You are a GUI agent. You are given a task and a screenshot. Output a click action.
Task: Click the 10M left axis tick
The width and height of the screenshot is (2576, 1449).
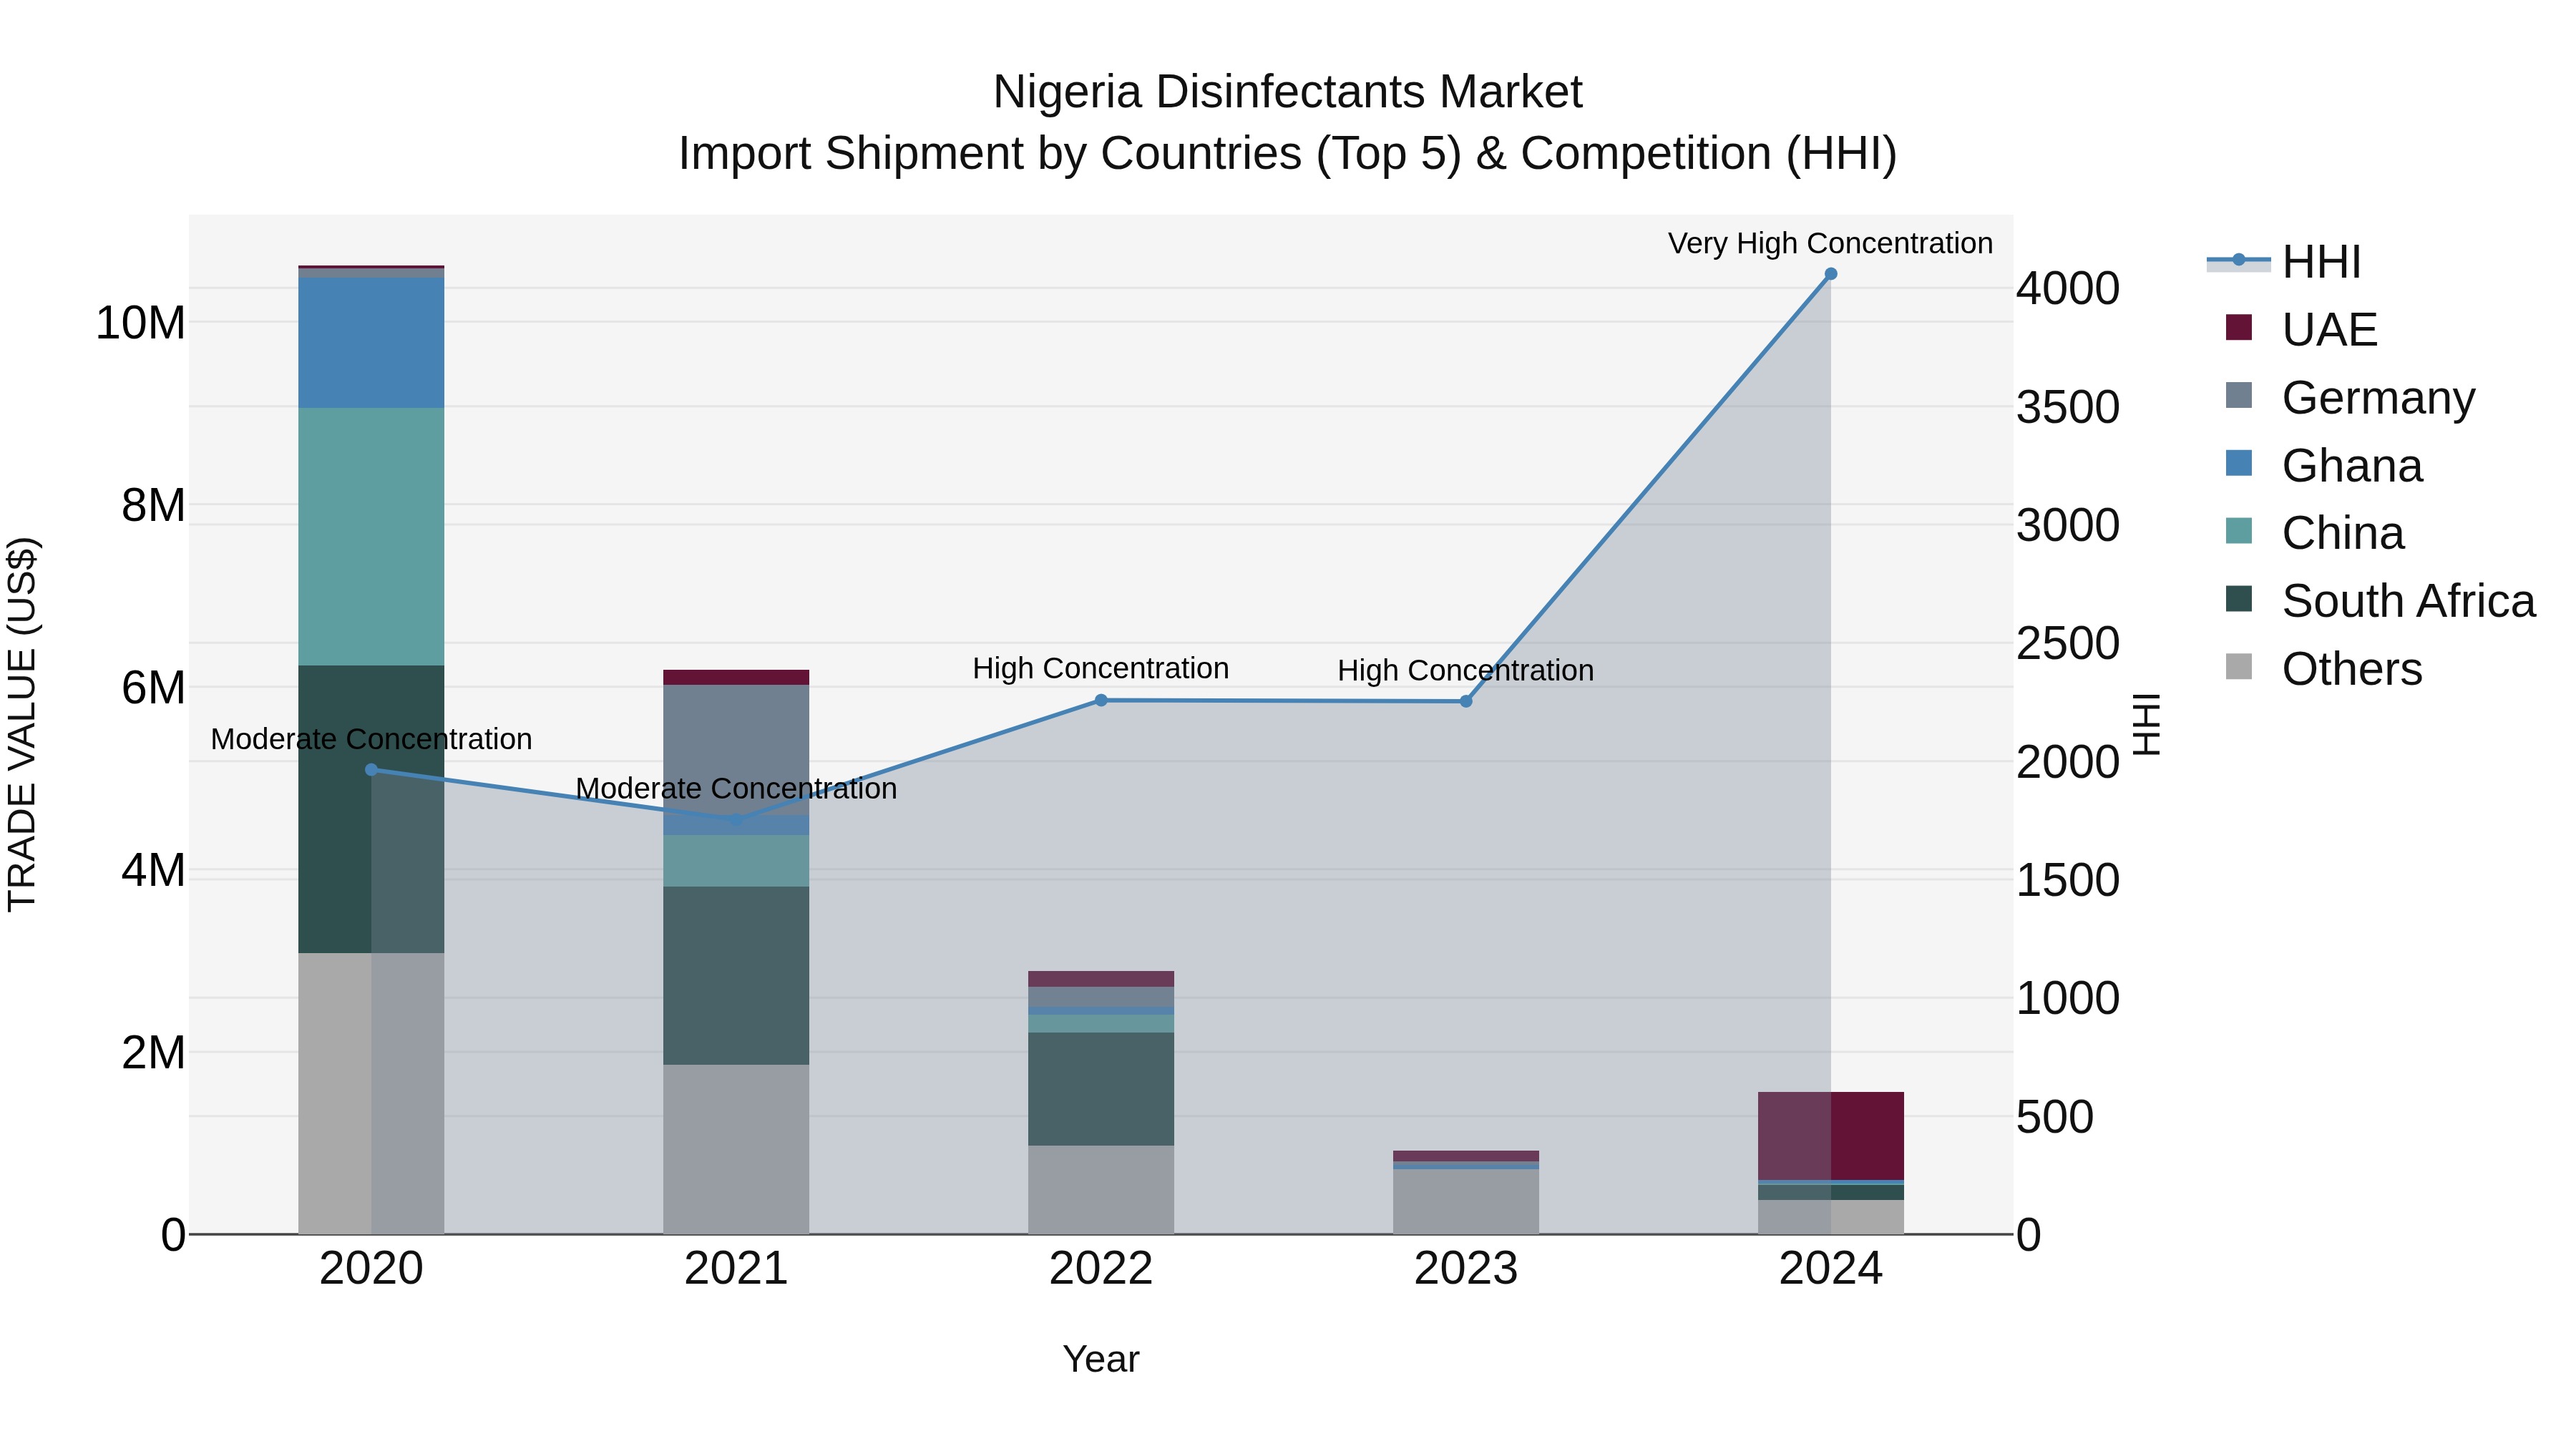[x=140, y=323]
